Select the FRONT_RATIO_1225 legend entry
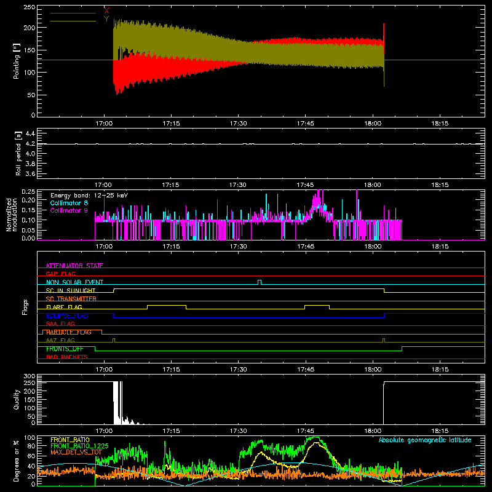The height and width of the screenshot is (492, 492). pyautogui.click(x=79, y=446)
